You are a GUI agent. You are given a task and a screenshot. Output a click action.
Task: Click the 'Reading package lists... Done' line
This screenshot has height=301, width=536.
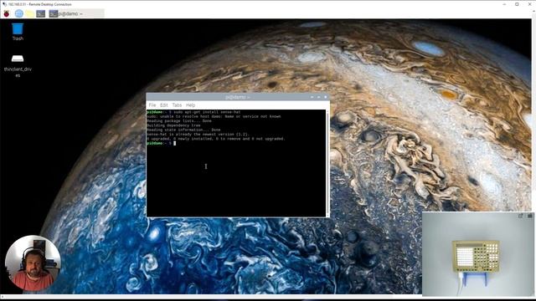179,120
